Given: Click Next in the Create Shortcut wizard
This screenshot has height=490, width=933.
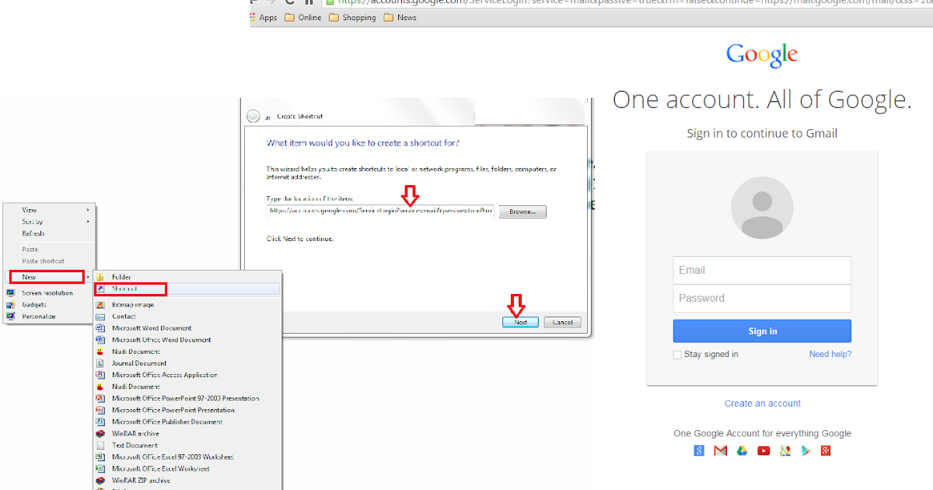Looking at the screenshot, I should coord(521,322).
